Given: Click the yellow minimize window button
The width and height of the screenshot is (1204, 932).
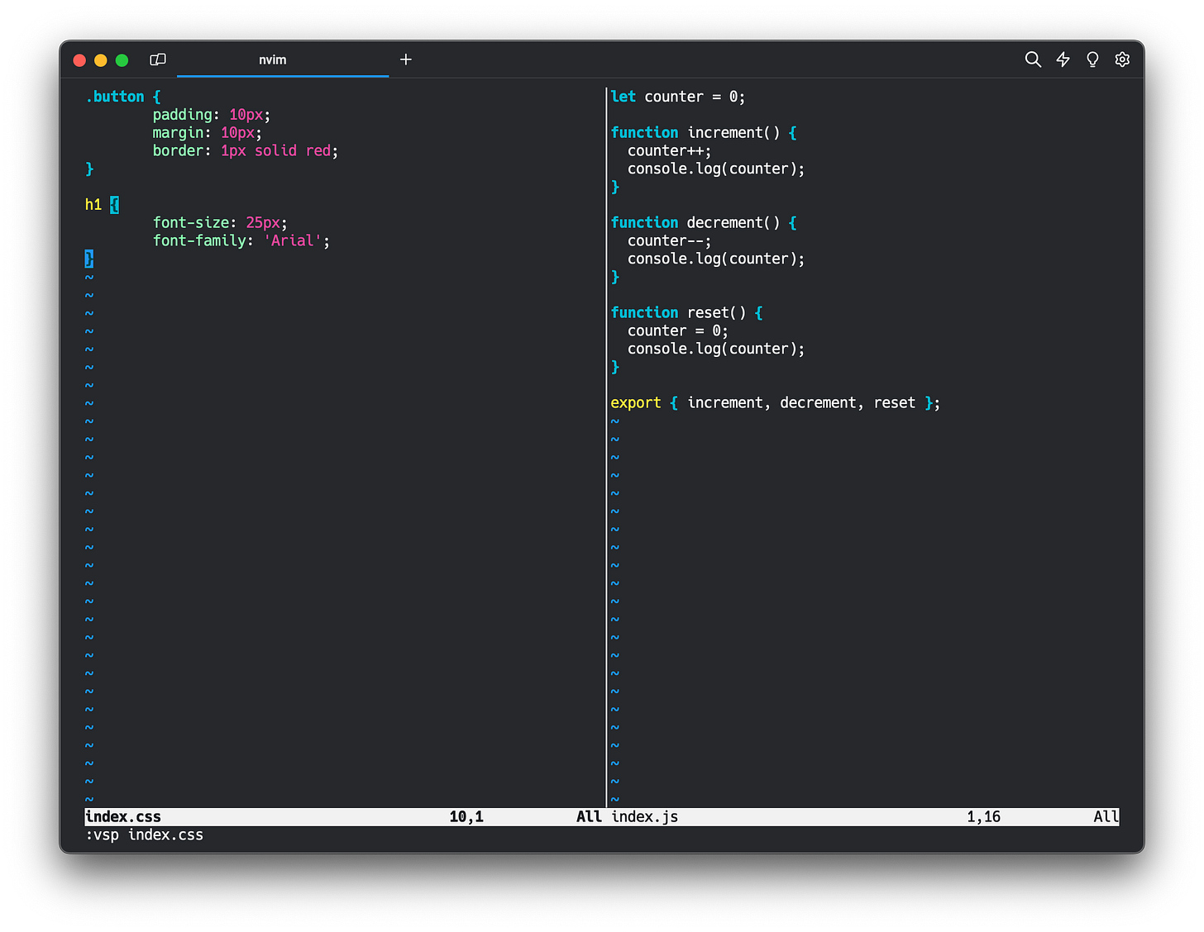Looking at the screenshot, I should (101, 60).
